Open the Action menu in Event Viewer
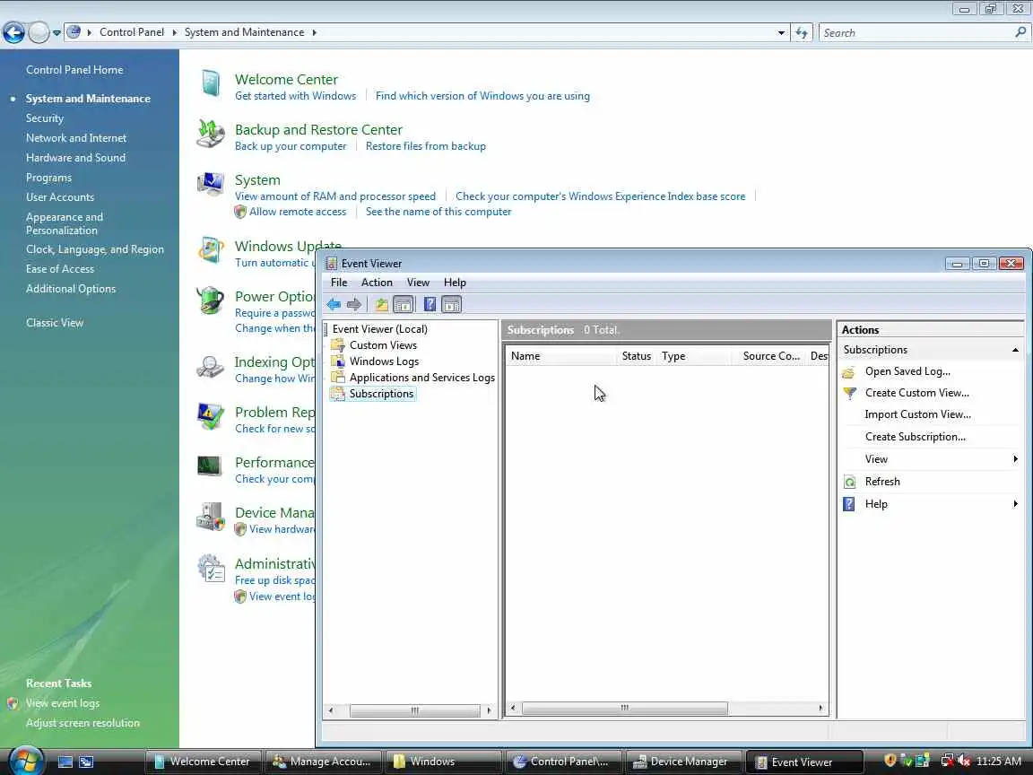The width and height of the screenshot is (1033, 775). [377, 283]
